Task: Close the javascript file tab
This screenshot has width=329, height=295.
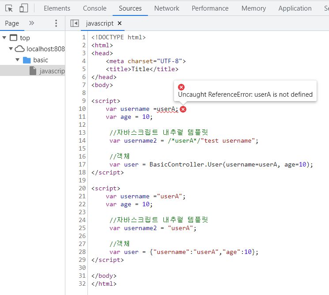Action: point(120,23)
